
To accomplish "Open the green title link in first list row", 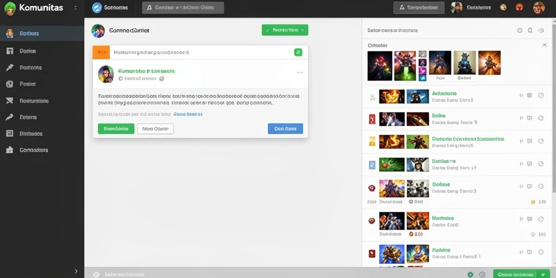I will pyautogui.click(x=444, y=93).
